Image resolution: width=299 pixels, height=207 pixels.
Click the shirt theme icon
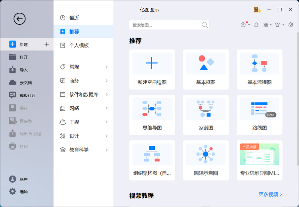[278, 25]
